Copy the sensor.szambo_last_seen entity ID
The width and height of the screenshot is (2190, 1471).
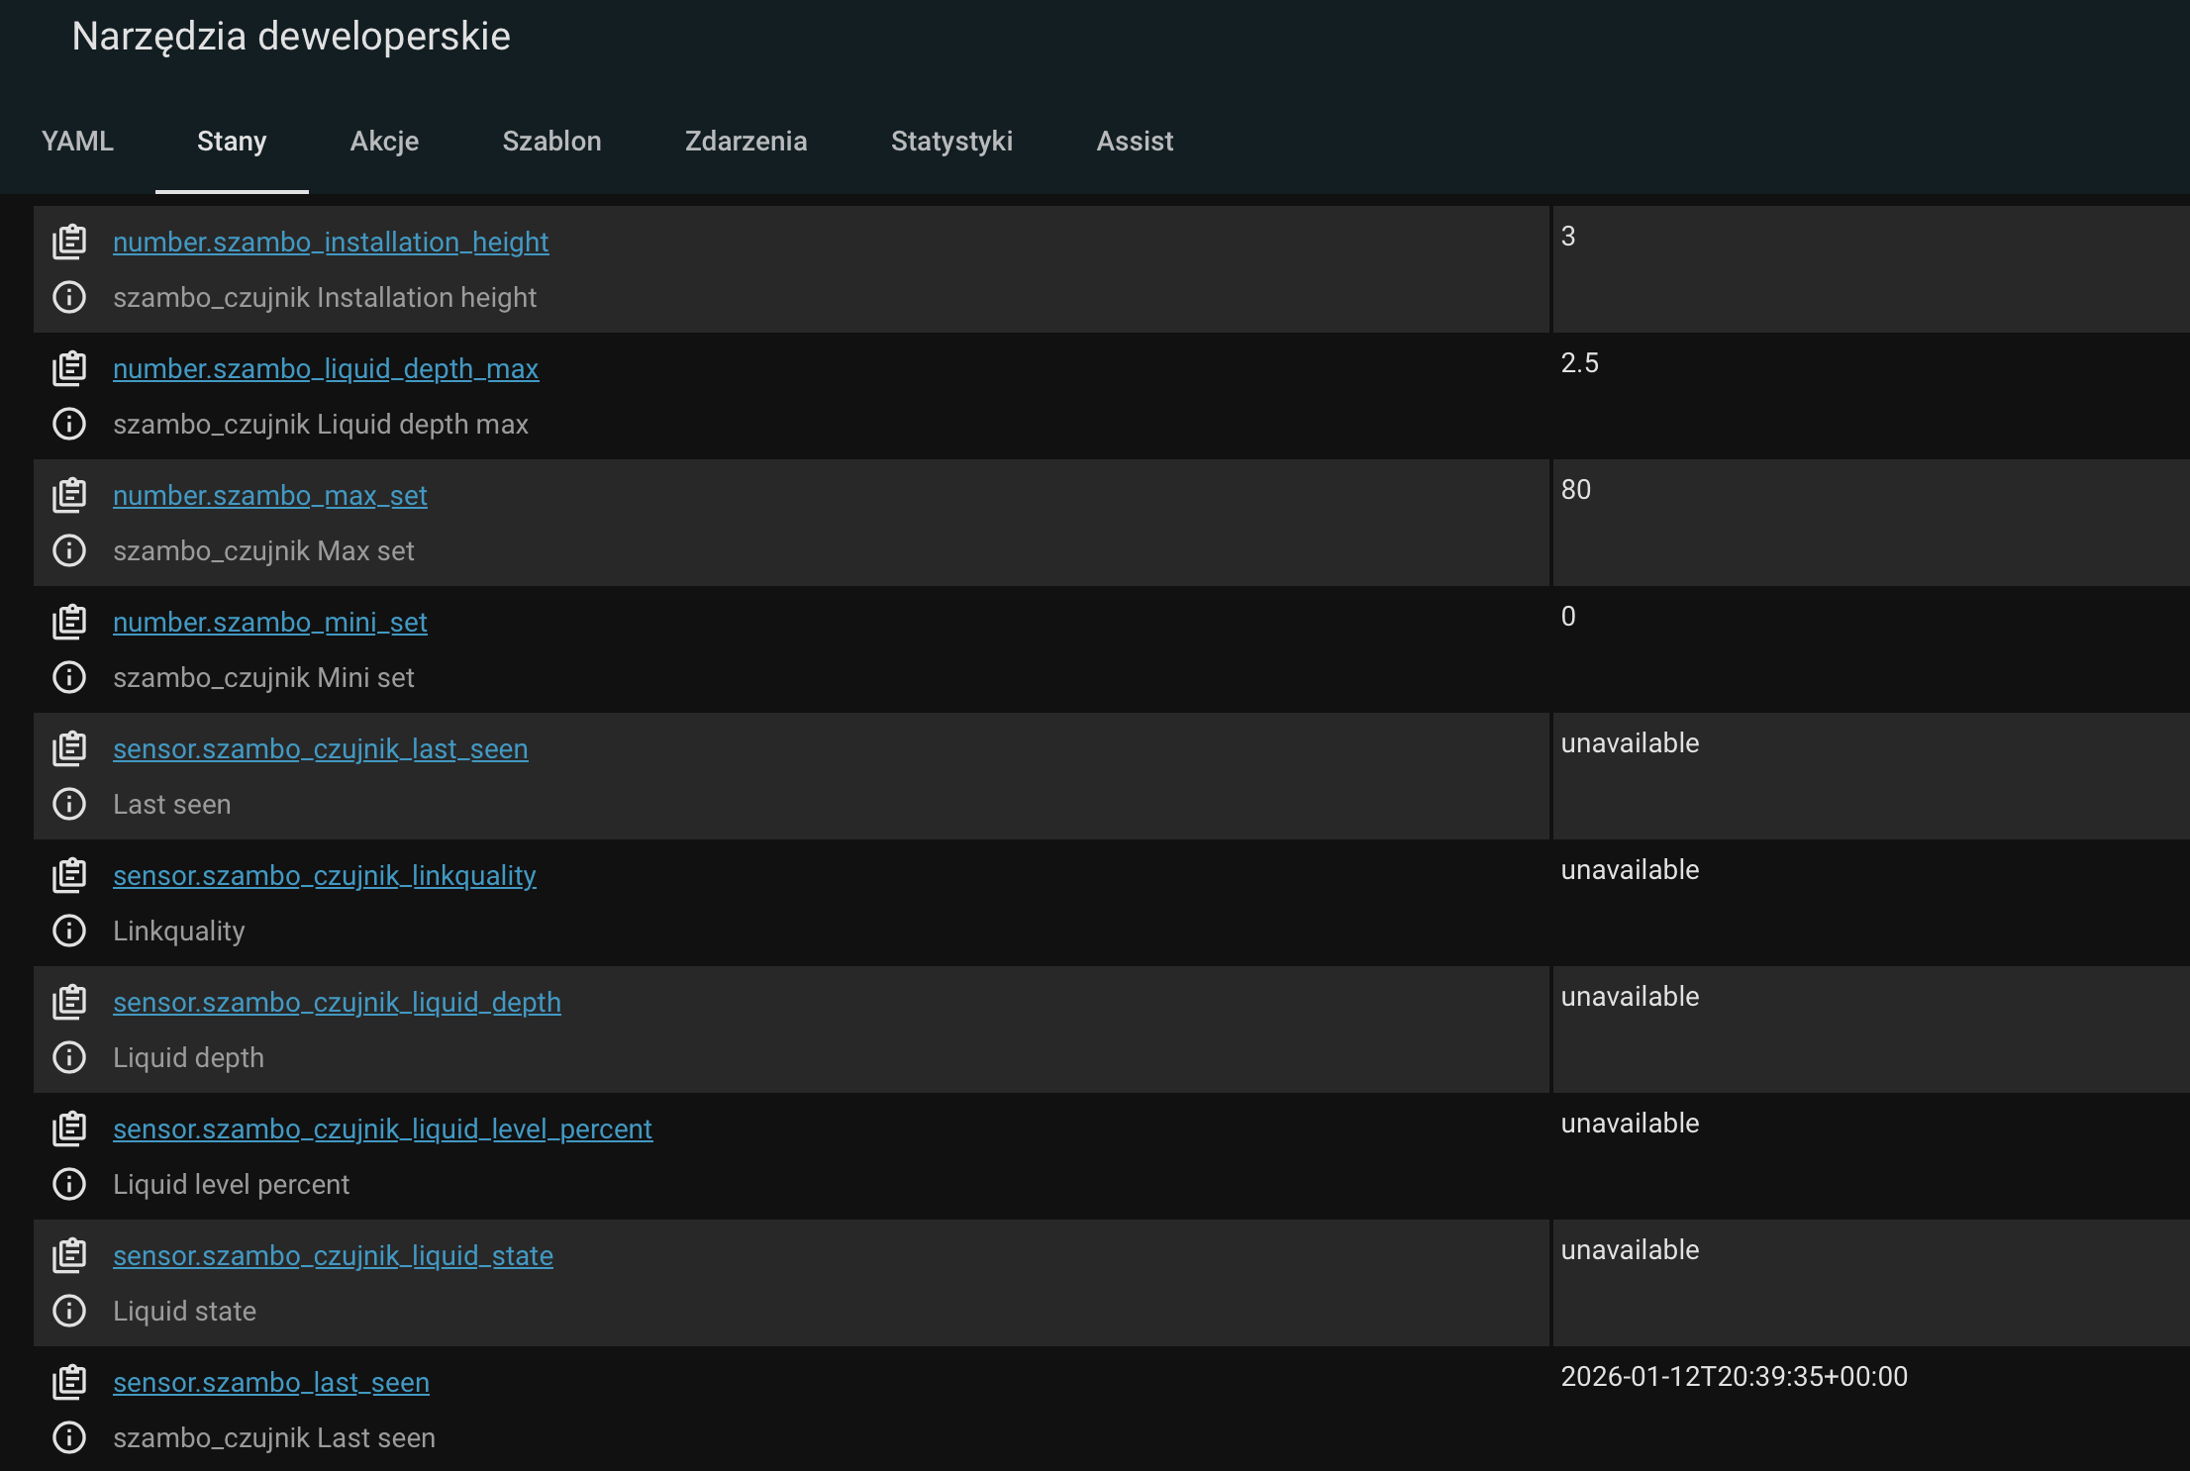pyautogui.click(x=69, y=1382)
